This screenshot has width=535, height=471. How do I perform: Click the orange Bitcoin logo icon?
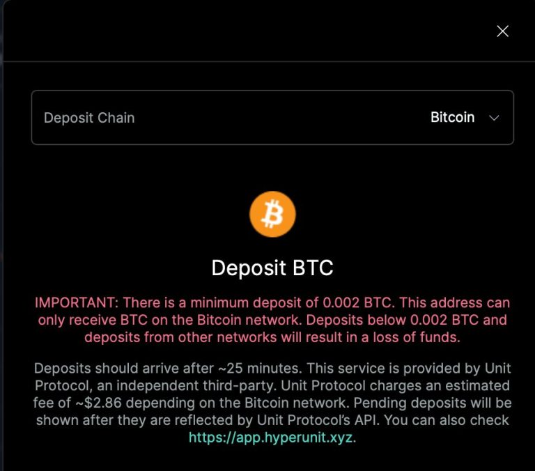pyautogui.click(x=272, y=215)
